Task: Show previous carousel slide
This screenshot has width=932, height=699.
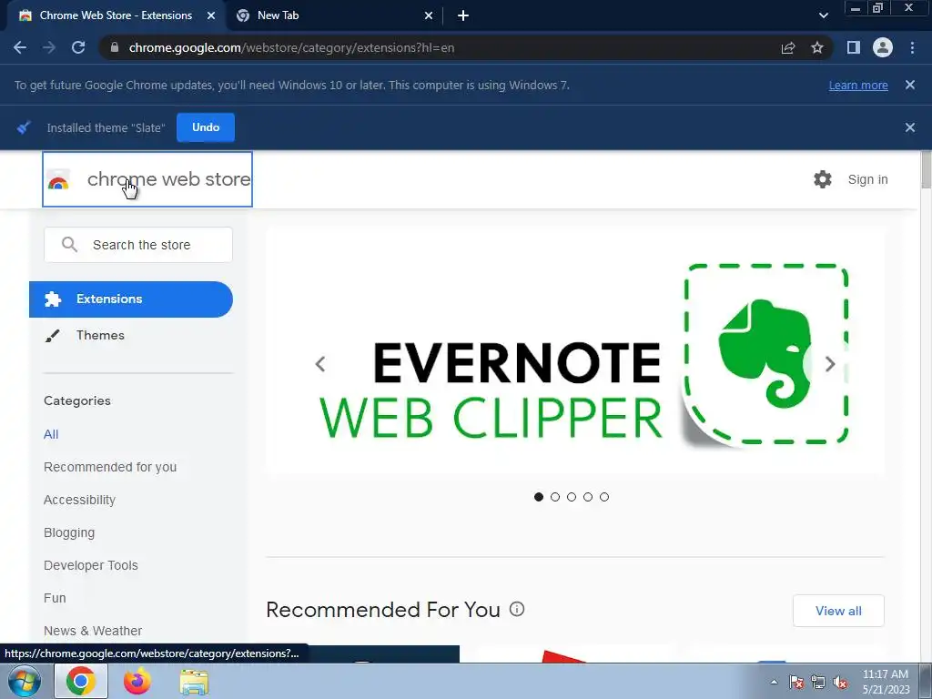Action: tap(320, 364)
